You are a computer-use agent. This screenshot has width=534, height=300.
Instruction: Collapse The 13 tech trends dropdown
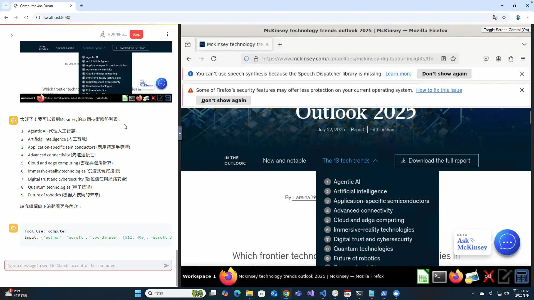pos(350,161)
